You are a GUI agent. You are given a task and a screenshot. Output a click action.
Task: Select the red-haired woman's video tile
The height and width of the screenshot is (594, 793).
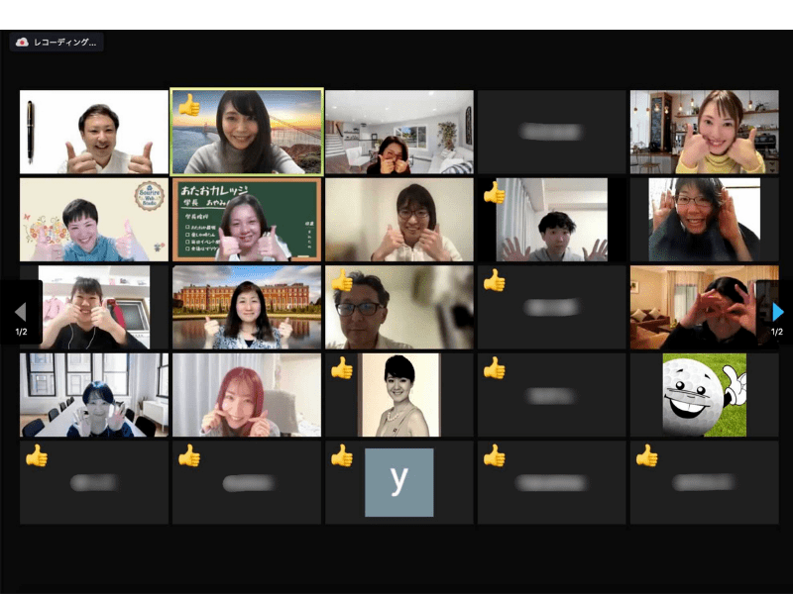pyautogui.click(x=247, y=394)
